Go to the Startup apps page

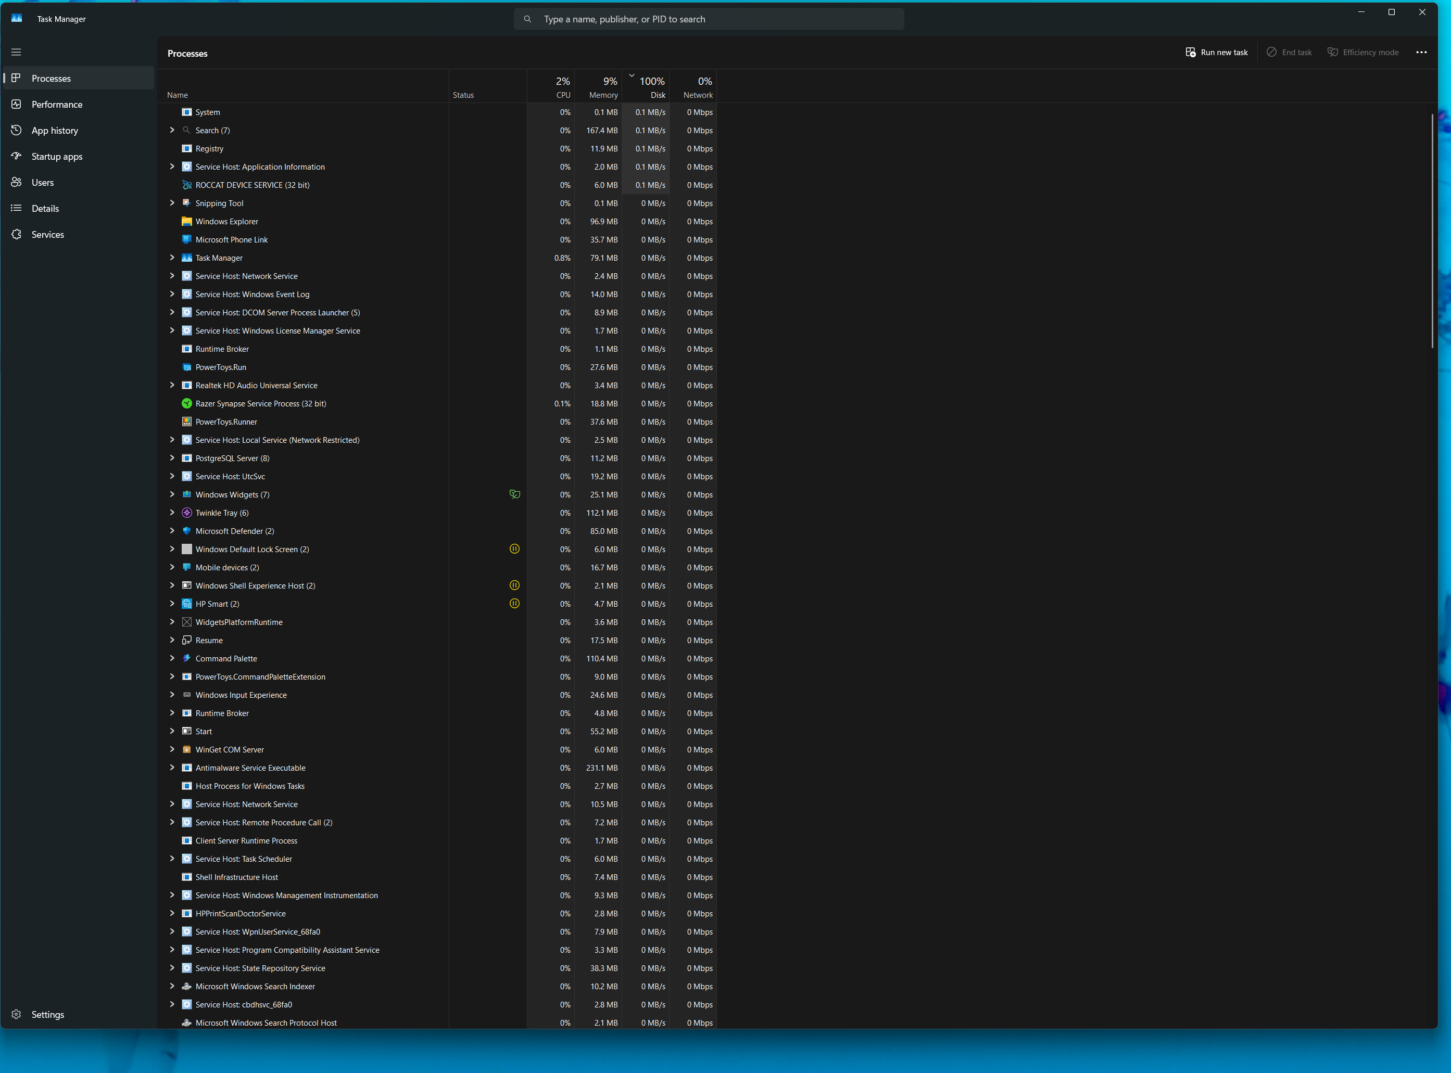[79, 156]
